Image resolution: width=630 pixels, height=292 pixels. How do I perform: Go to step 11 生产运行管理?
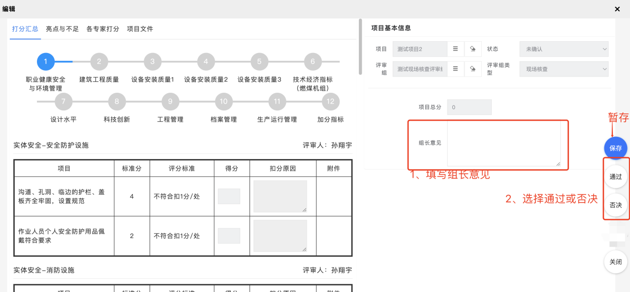(x=277, y=102)
